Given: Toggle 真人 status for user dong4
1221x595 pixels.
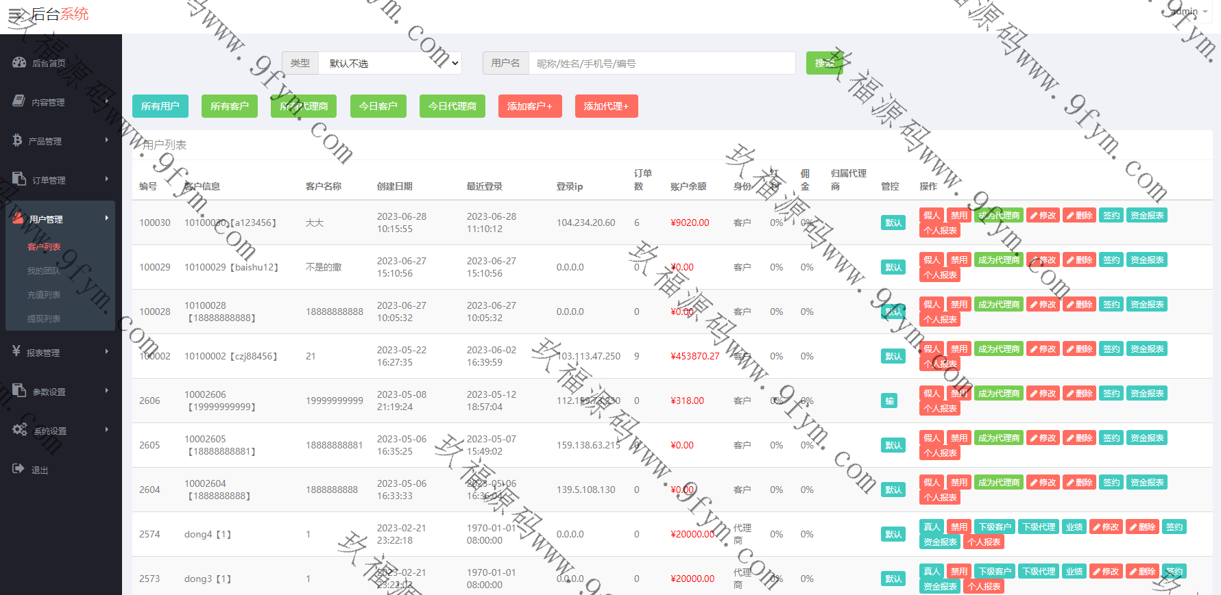Looking at the screenshot, I should [931, 527].
